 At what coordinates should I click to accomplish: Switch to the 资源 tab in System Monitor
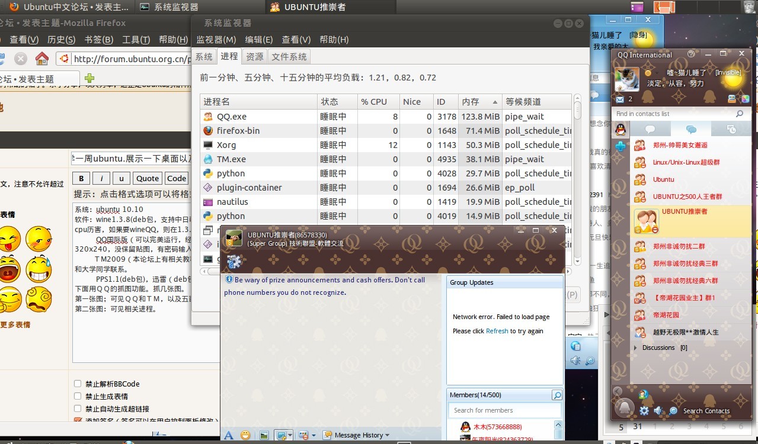point(255,57)
